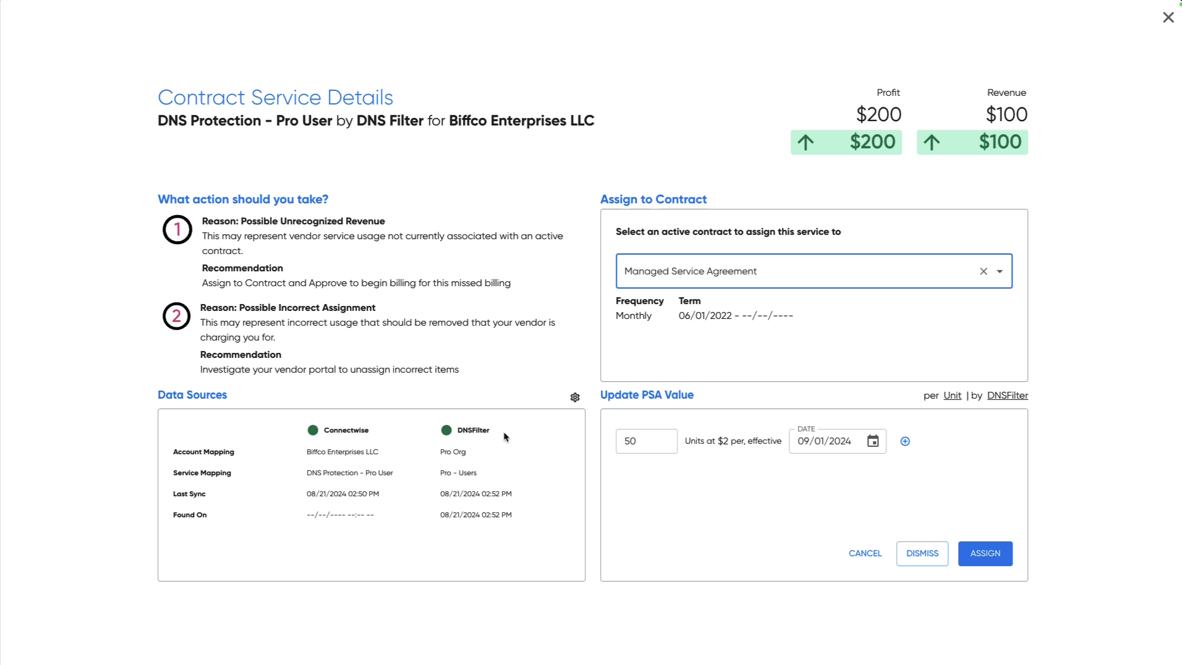Image resolution: width=1182 pixels, height=665 pixels.
Task: Click the 'Assign to Contract' heading
Action: [x=653, y=200]
